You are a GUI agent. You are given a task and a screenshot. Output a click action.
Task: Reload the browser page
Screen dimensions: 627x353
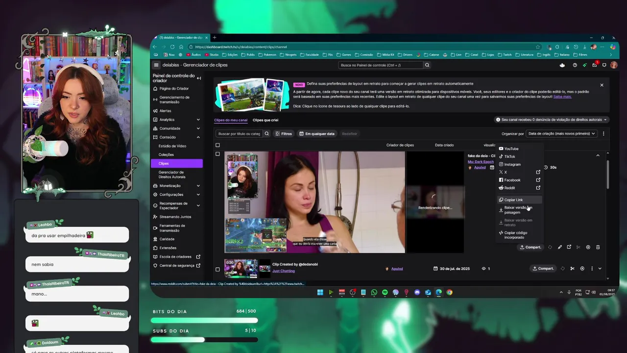(x=172, y=47)
